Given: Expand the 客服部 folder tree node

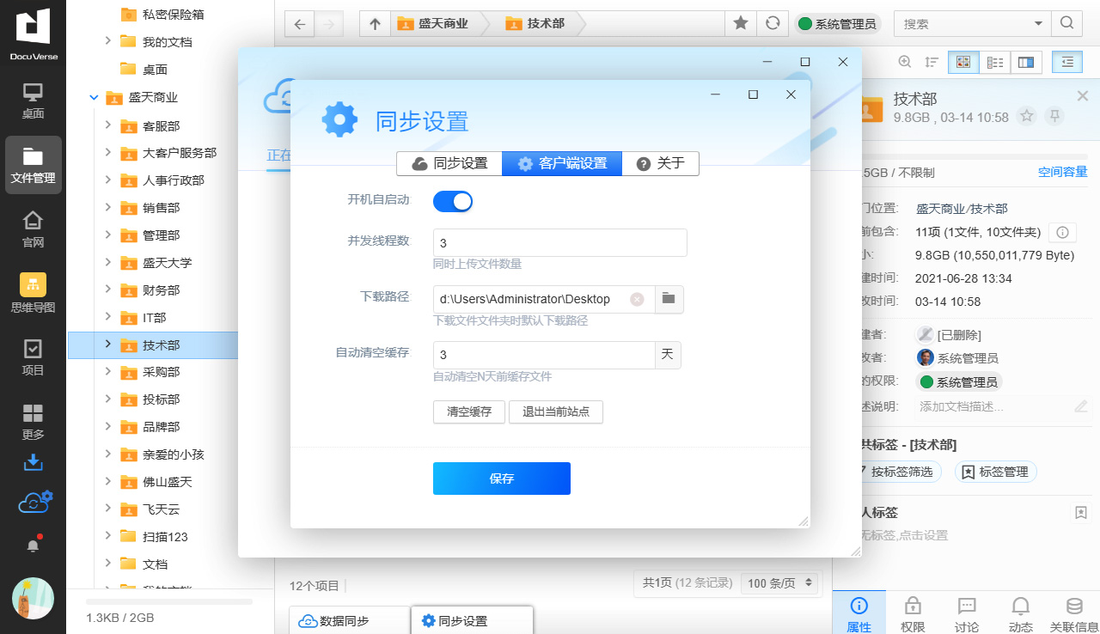Looking at the screenshot, I should click(107, 125).
